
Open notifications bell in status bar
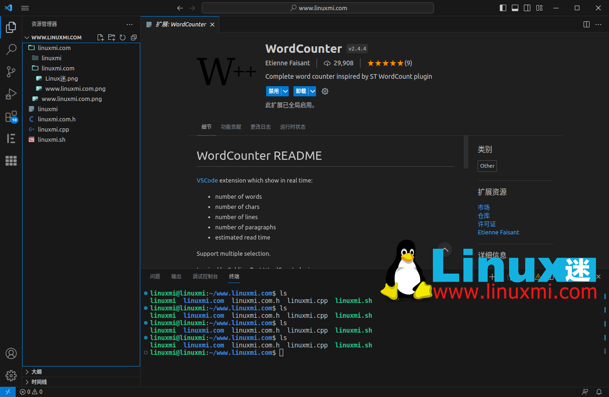pyautogui.click(x=599, y=392)
